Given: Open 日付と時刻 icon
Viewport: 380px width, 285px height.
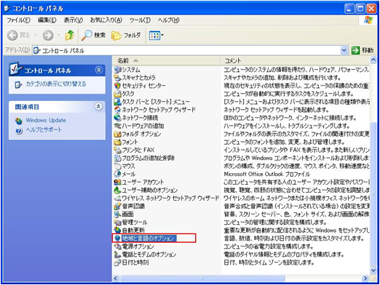Looking at the screenshot, I should click(118, 262).
